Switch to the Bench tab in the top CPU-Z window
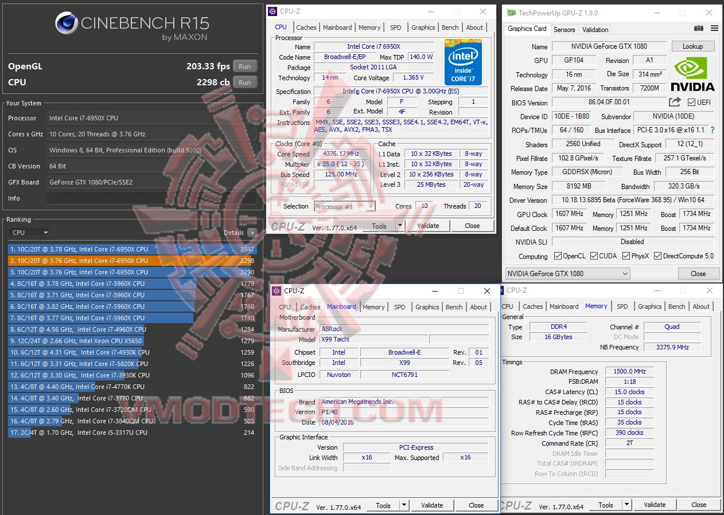The height and width of the screenshot is (515, 724). [x=450, y=27]
